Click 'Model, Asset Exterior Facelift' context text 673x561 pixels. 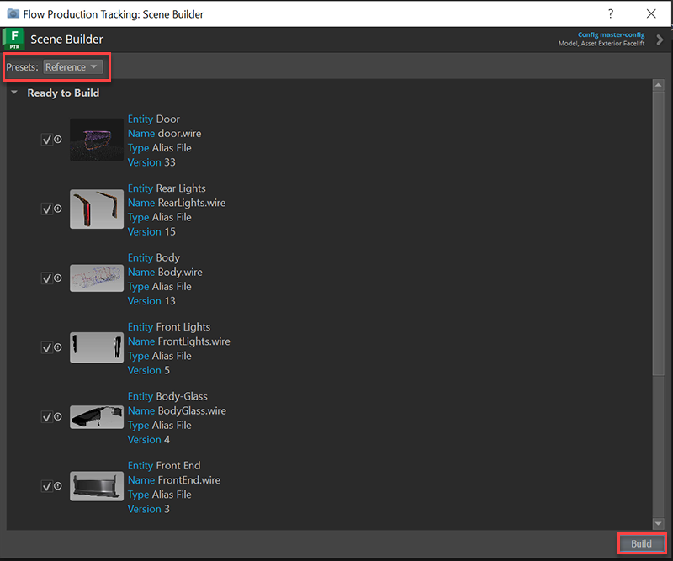pyautogui.click(x=601, y=44)
